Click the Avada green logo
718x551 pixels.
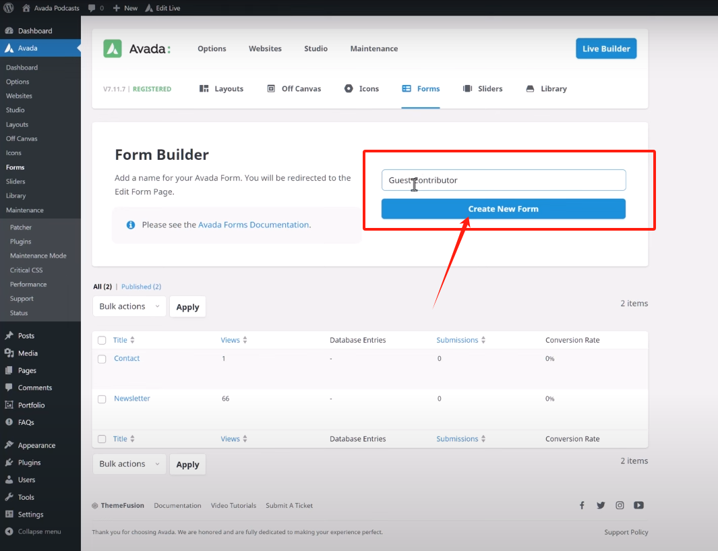tap(113, 49)
